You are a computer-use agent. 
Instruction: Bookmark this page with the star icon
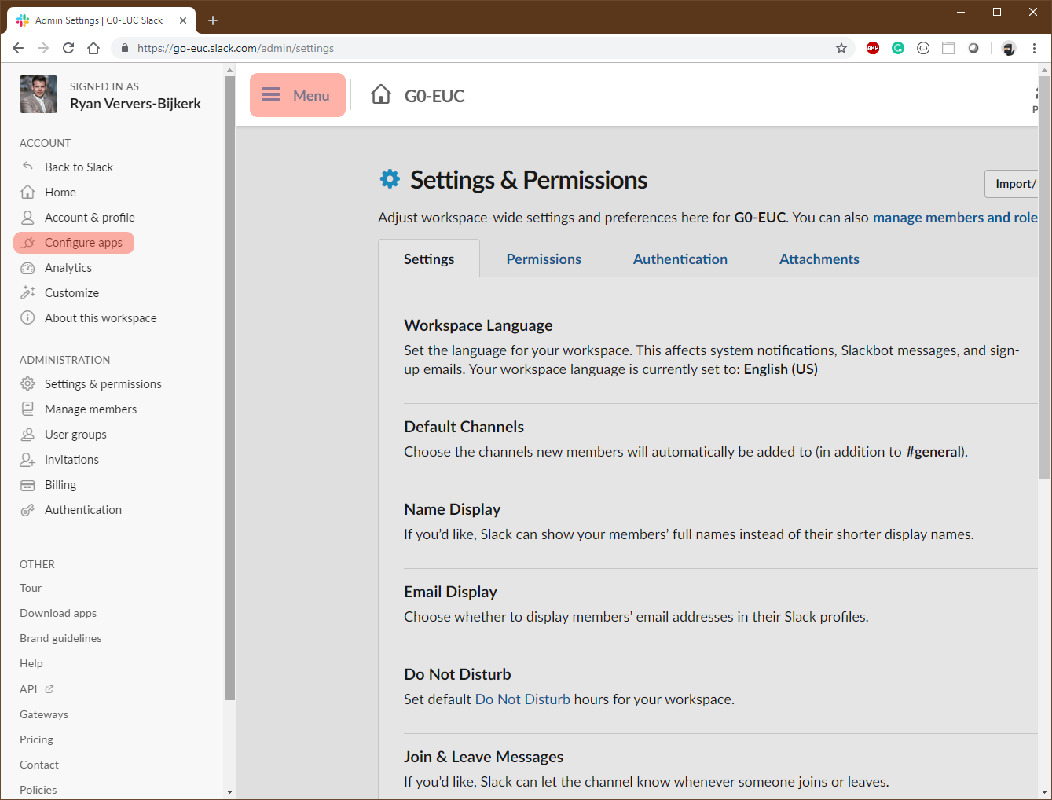tap(841, 48)
